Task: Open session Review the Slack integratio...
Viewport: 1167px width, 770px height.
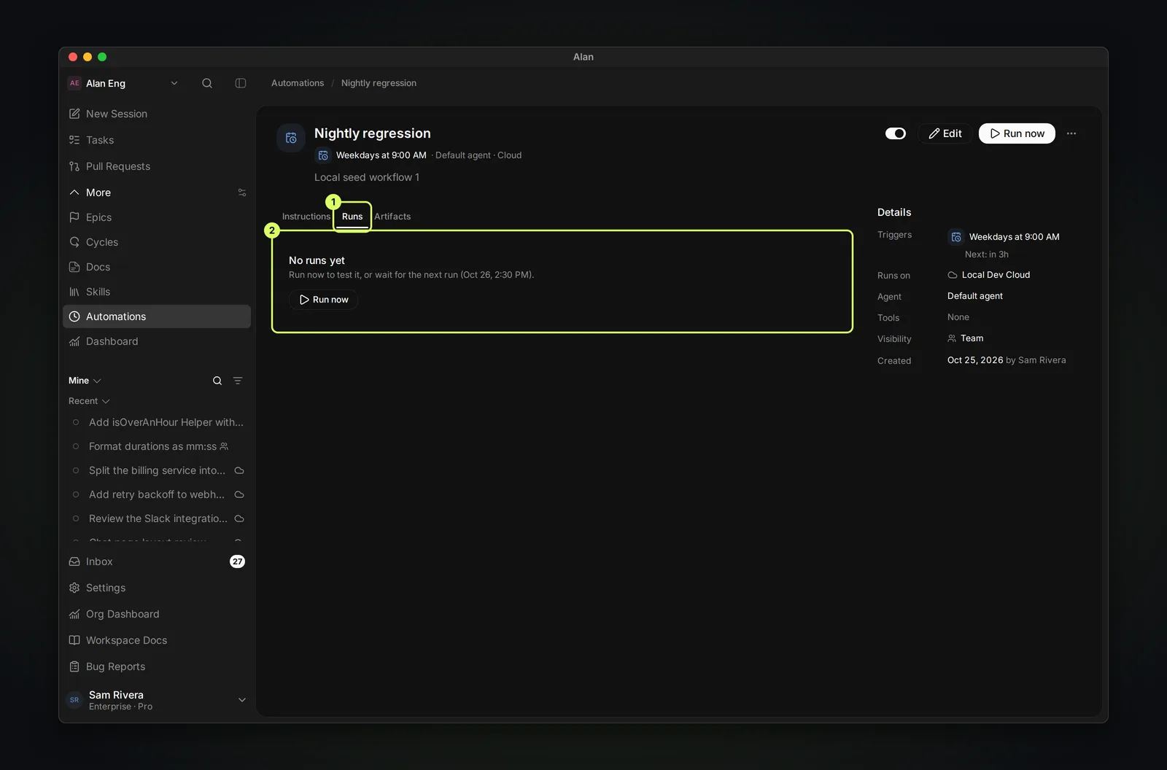Action: 157,518
